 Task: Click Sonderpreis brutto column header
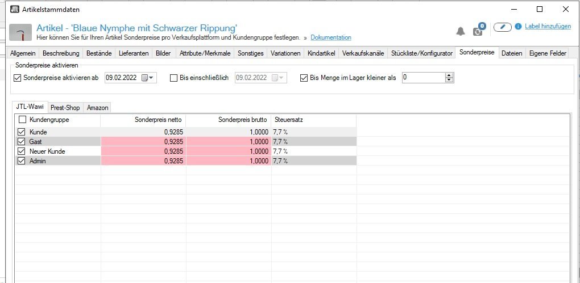(x=229, y=120)
